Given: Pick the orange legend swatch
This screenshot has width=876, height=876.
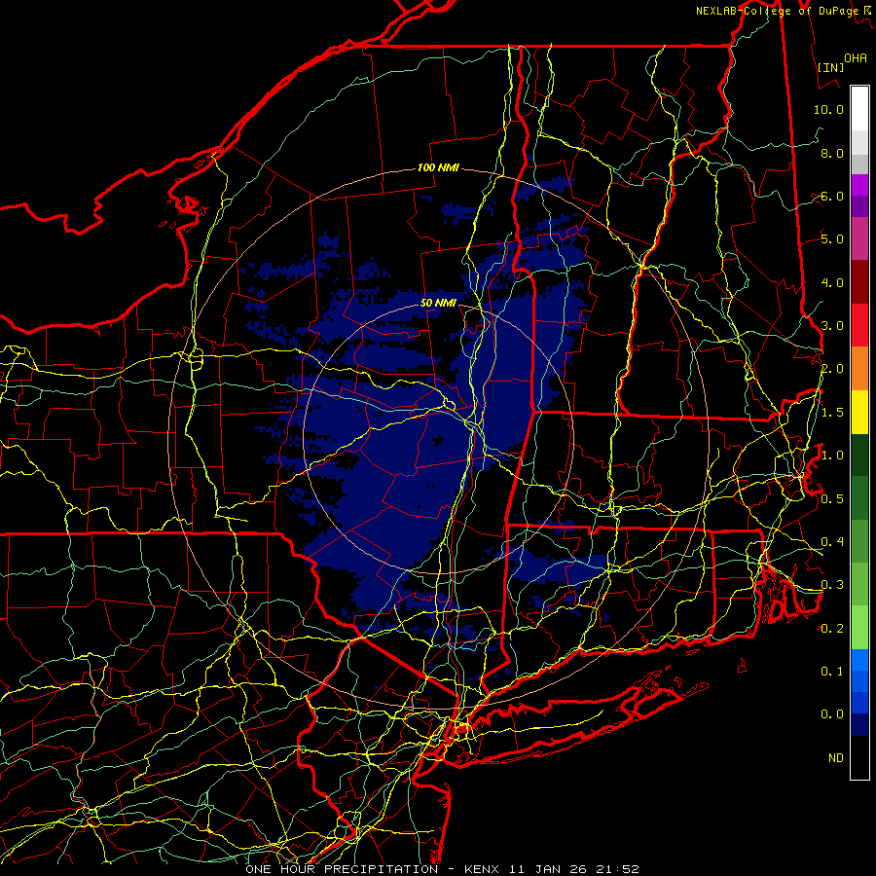Looking at the screenshot, I should pyautogui.click(x=859, y=369).
